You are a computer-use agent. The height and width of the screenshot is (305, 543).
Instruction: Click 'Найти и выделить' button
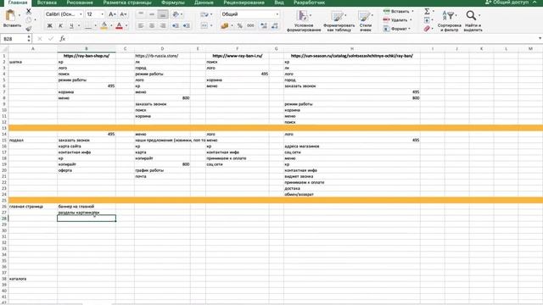pyautogui.click(x=473, y=20)
